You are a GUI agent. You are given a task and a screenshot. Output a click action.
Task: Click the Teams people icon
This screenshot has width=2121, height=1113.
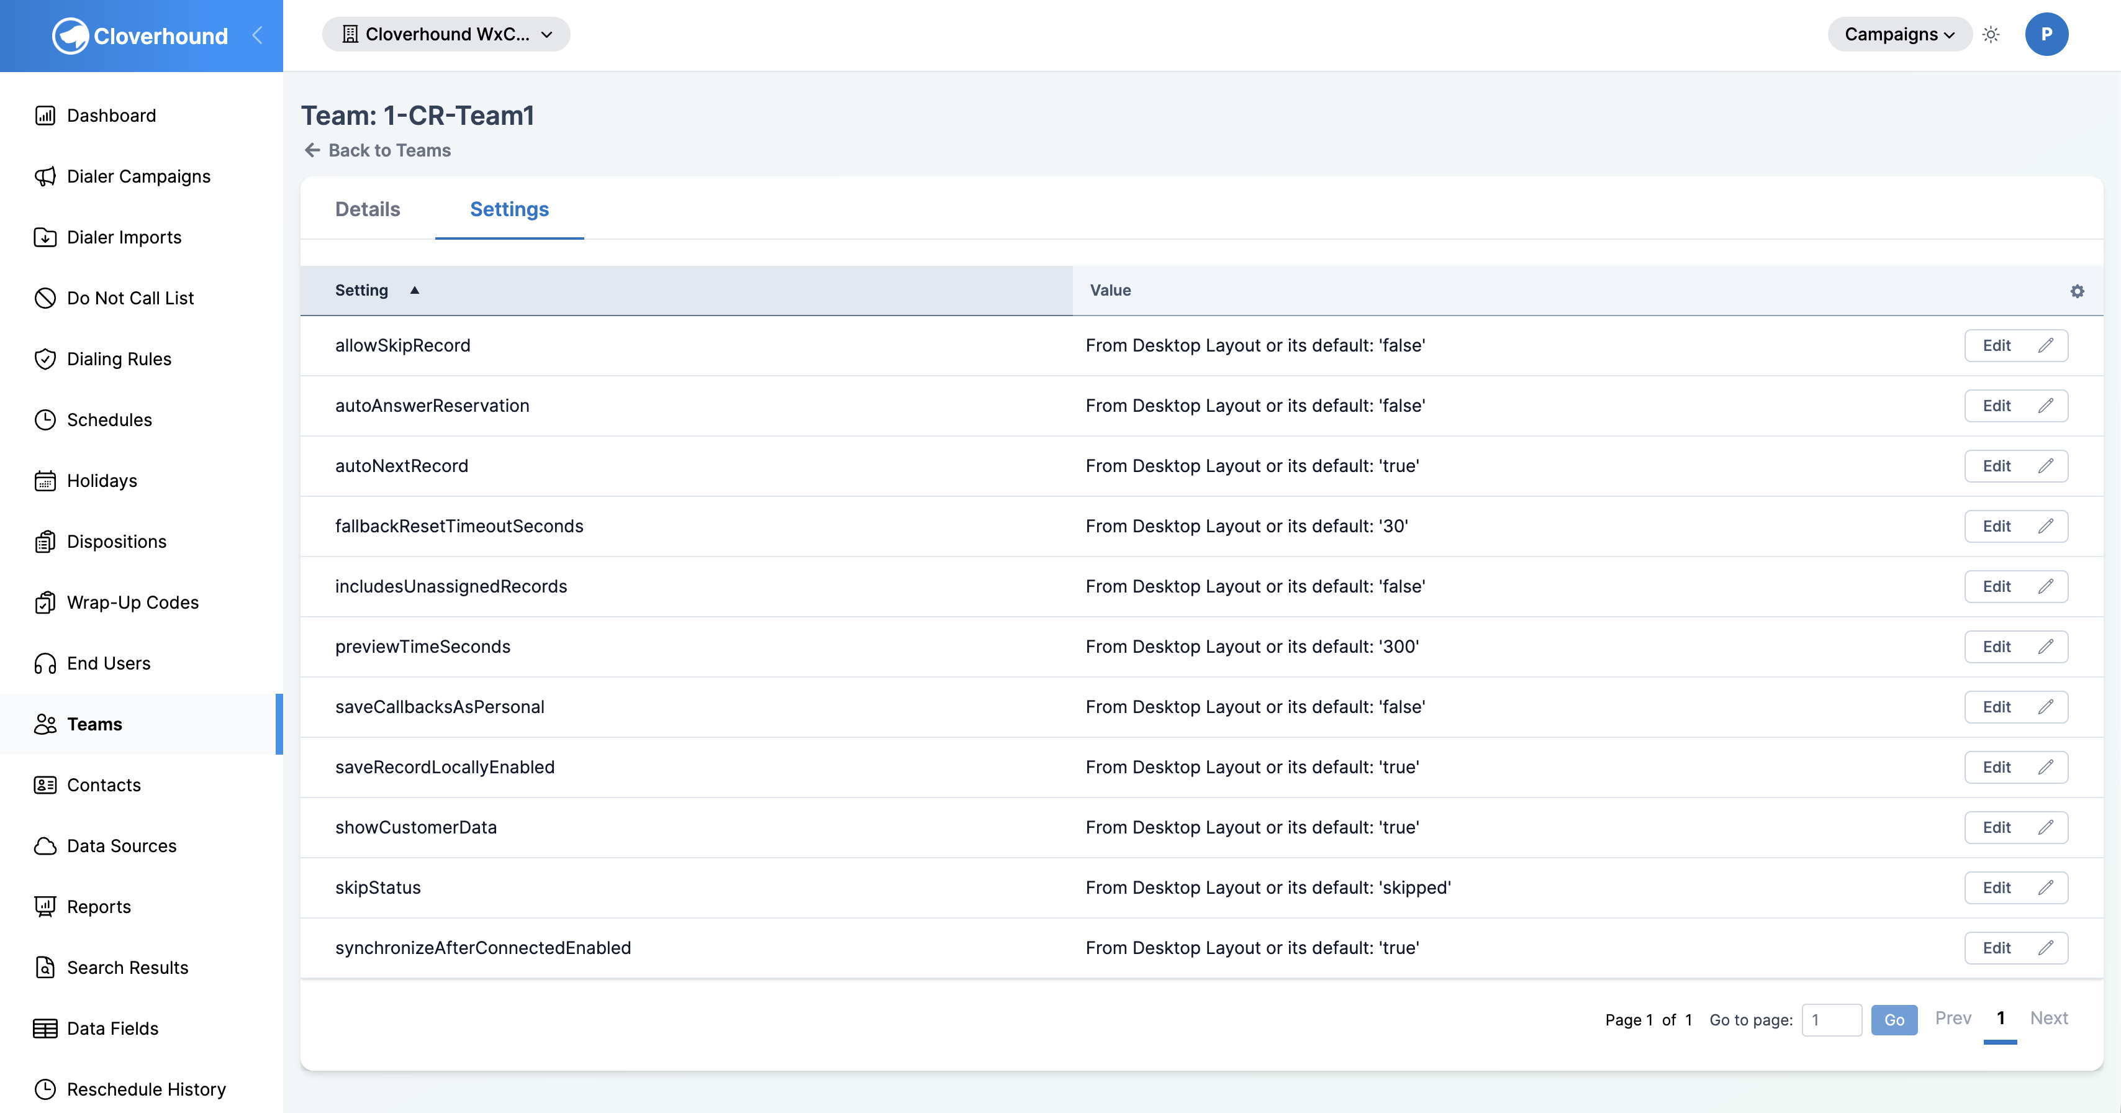coord(45,724)
